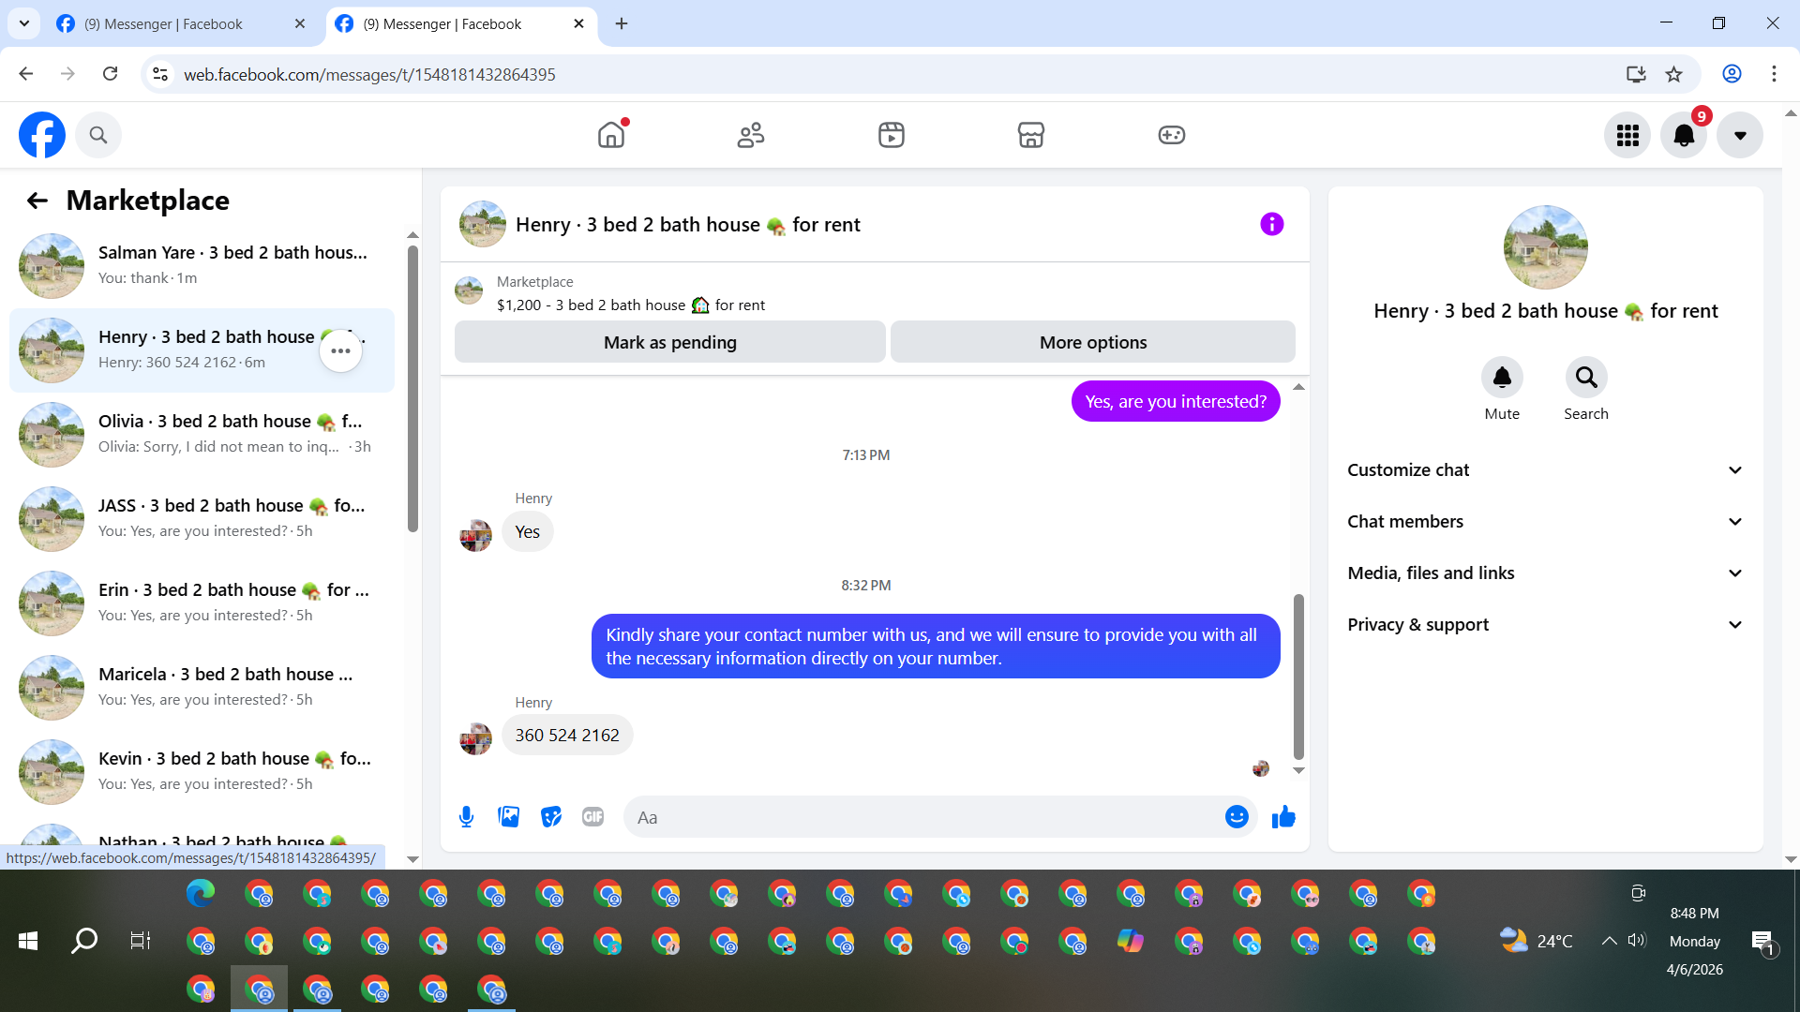The image size is (1800, 1012).
Task: Open Windows Task View
Action: point(141,941)
